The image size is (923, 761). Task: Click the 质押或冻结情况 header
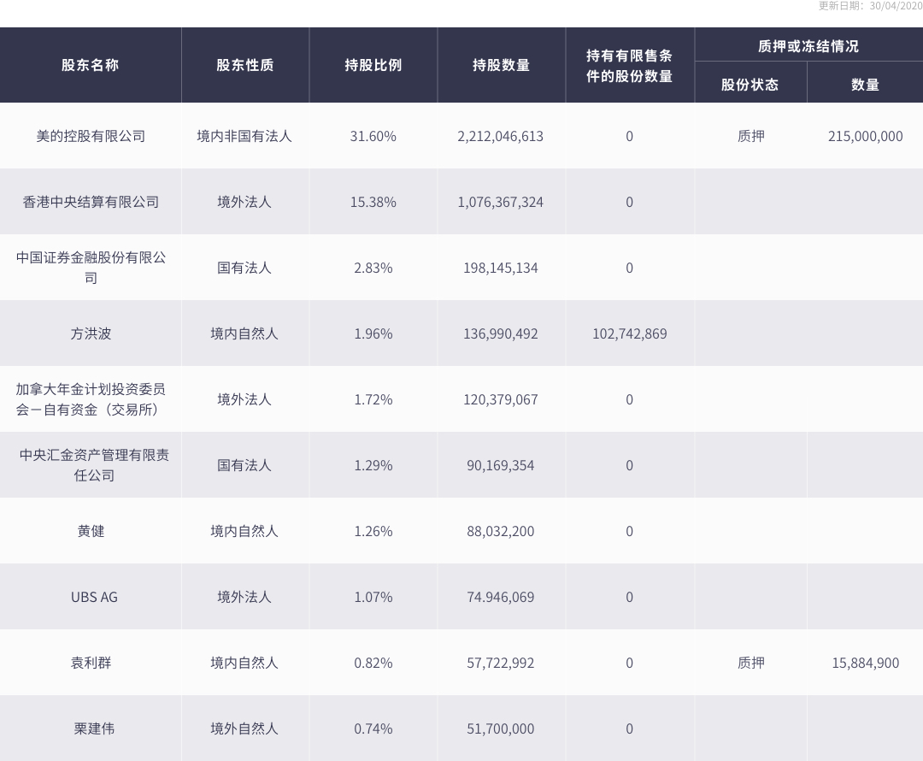coord(808,46)
